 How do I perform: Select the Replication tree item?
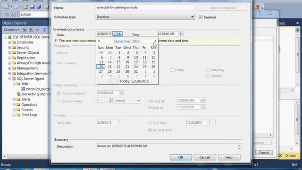click(26, 58)
